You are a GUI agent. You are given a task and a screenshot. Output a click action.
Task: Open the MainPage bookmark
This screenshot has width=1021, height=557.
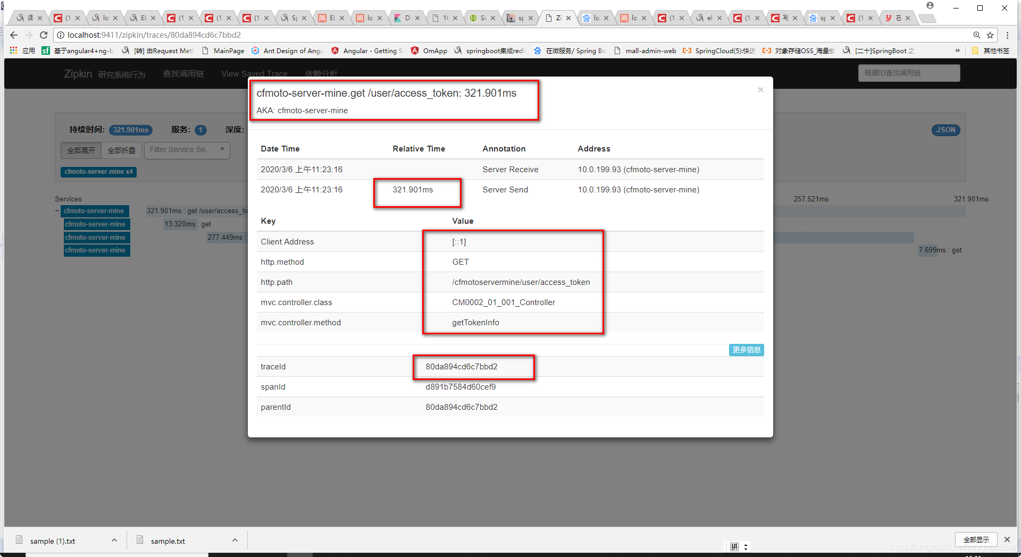click(x=223, y=50)
